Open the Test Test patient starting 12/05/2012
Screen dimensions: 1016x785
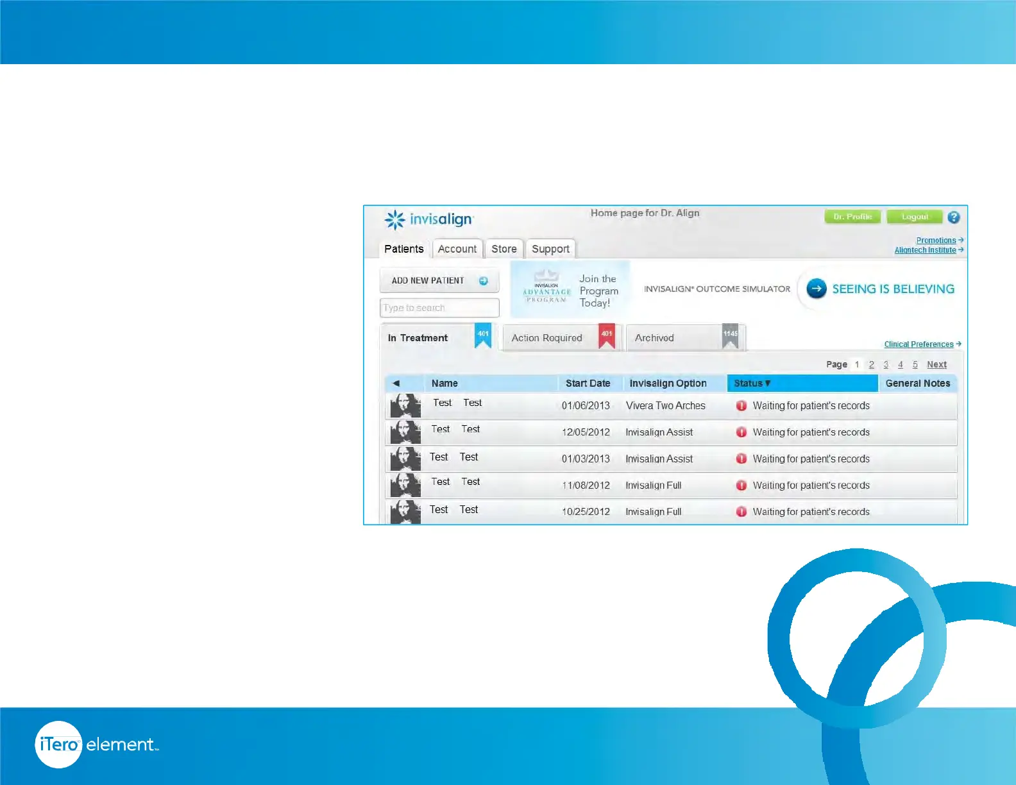tap(455, 429)
